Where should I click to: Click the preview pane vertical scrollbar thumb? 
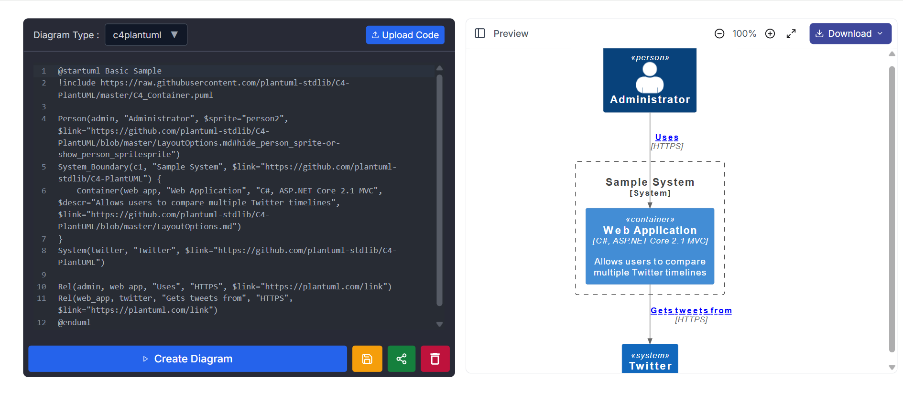892,209
